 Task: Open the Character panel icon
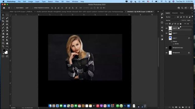[x=162, y=28]
